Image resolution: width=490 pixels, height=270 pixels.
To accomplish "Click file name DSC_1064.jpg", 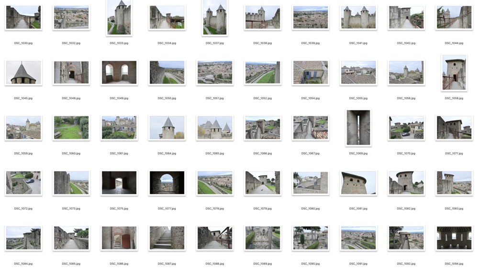I will 167,154.
